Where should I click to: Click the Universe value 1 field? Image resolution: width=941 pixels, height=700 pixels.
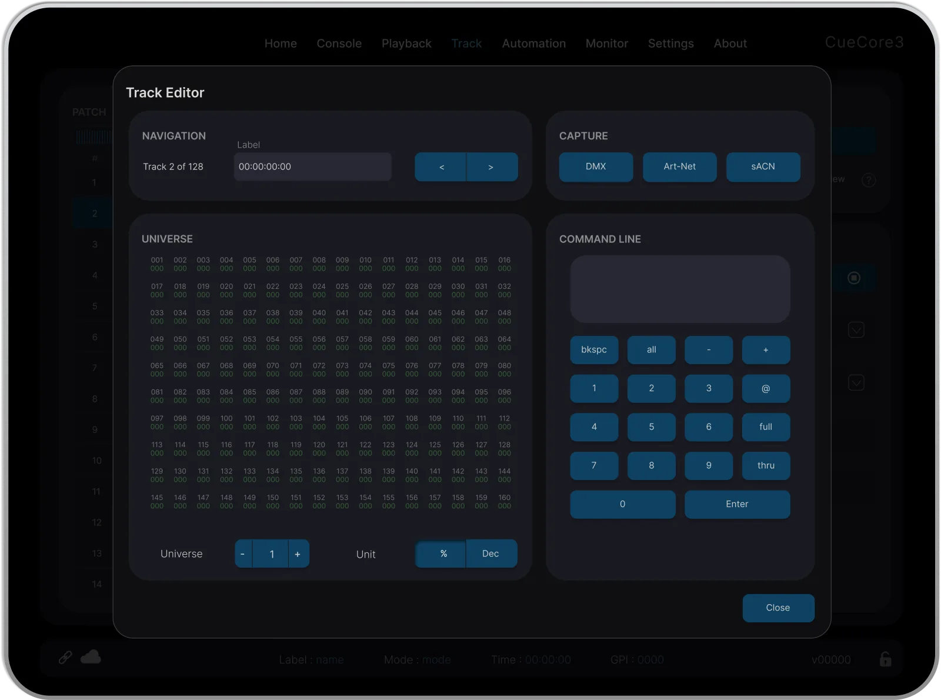(x=271, y=554)
